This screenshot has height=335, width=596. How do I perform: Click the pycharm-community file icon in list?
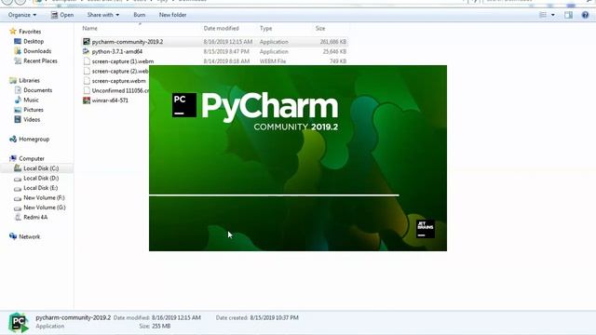pos(87,42)
